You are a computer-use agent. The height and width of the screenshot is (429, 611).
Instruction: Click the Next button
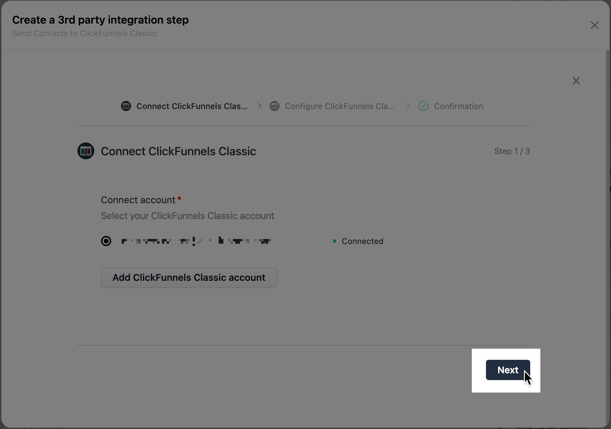pos(508,370)
